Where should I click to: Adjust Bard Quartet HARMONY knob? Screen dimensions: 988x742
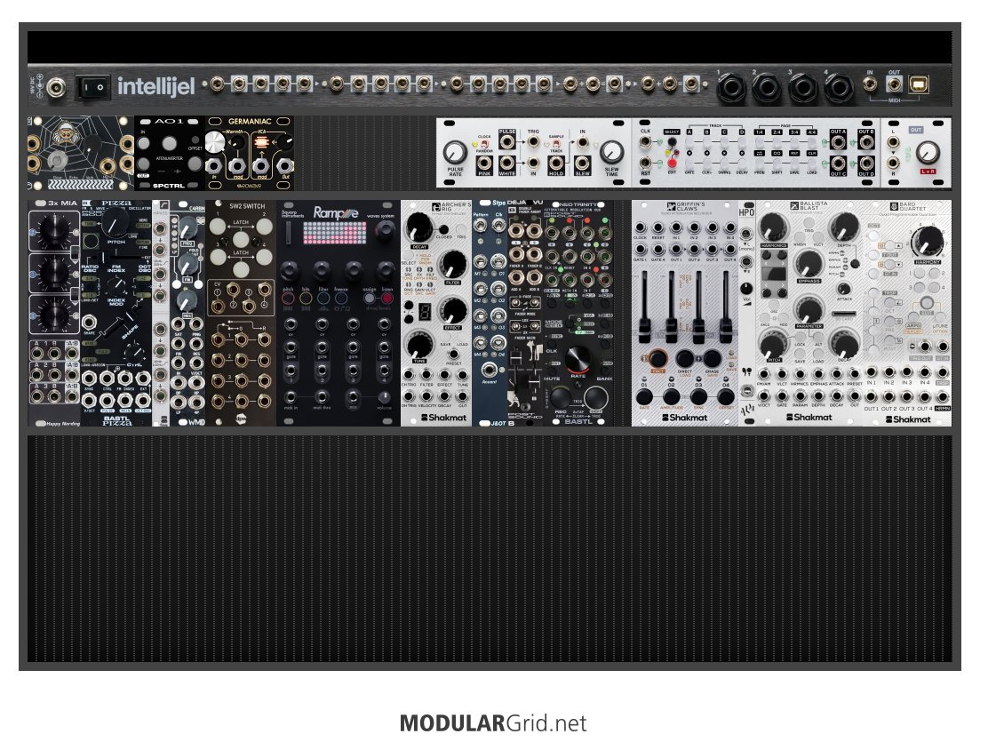927,242
